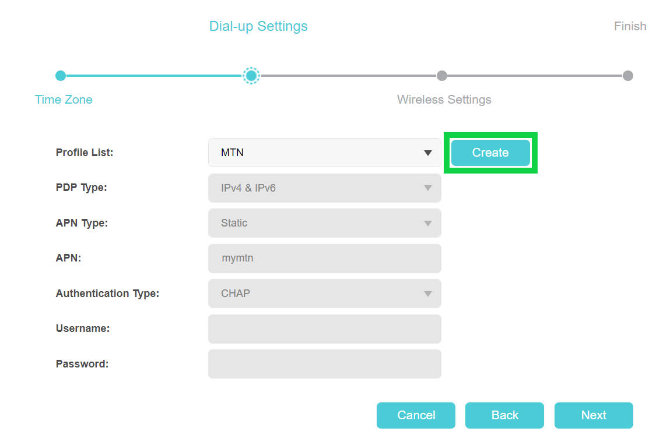656x435 pixels.
Task: Click the APN input field
Action: [x=324, y=258]
